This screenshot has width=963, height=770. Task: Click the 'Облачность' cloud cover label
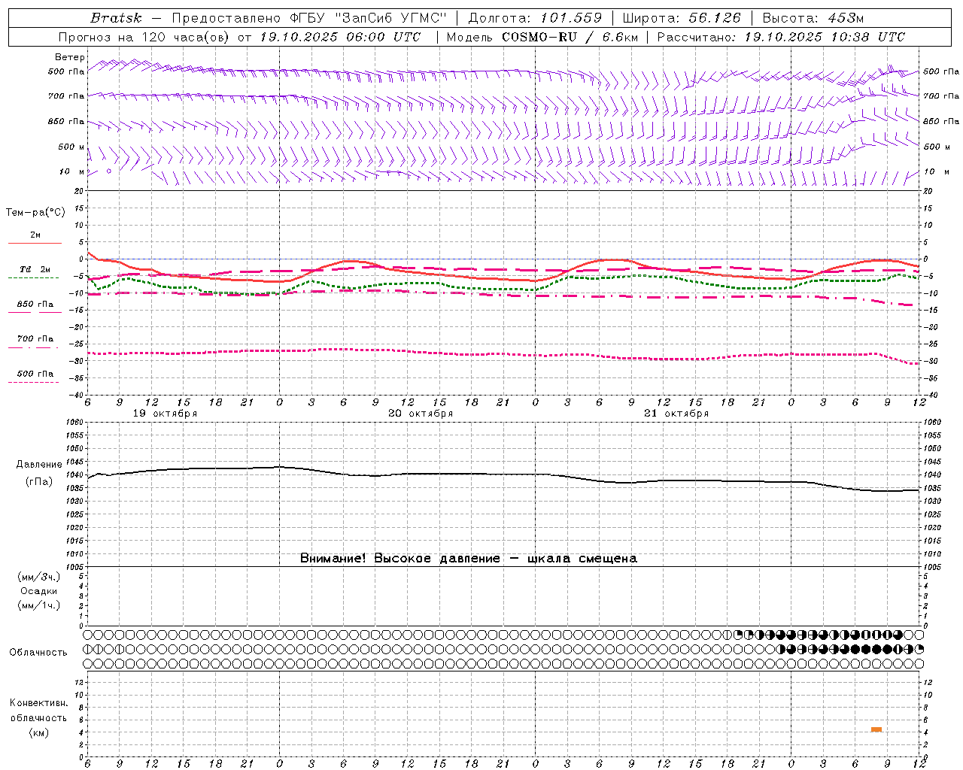coord(38,652)
